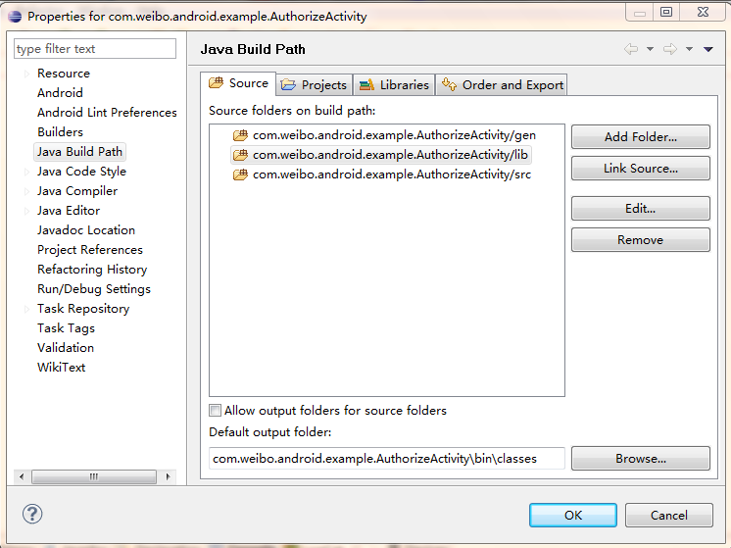Open the view menu triangle at top right

point(708,49)
